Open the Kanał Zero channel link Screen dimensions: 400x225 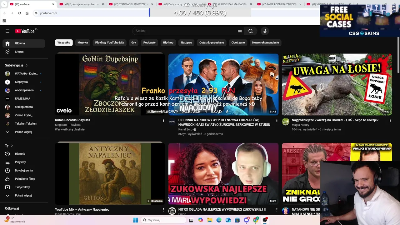[185, 129]
